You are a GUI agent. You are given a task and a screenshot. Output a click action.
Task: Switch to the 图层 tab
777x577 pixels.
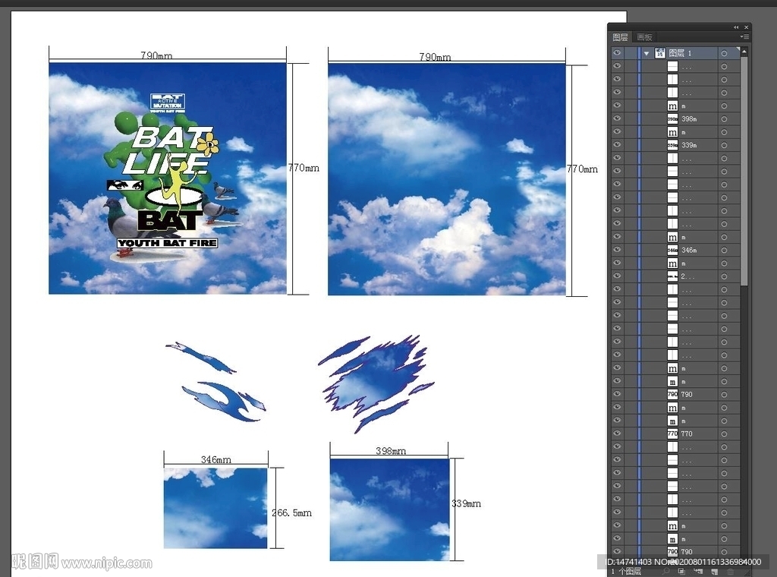click(620, 37)
